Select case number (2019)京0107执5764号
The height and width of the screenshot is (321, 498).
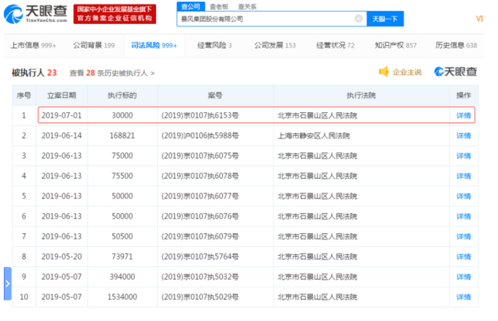point(200,257)
